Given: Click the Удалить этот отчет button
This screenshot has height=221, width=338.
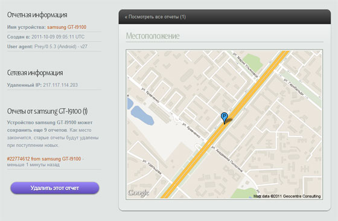Looking at the screenshot, I should tap(55, 188).
